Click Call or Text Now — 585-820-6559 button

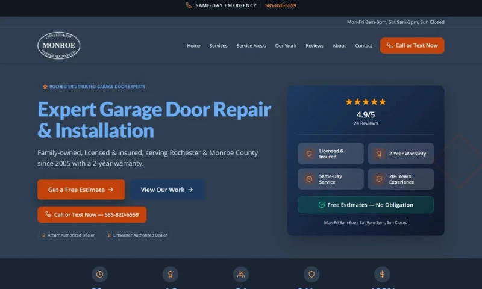(x=92, y=215)
